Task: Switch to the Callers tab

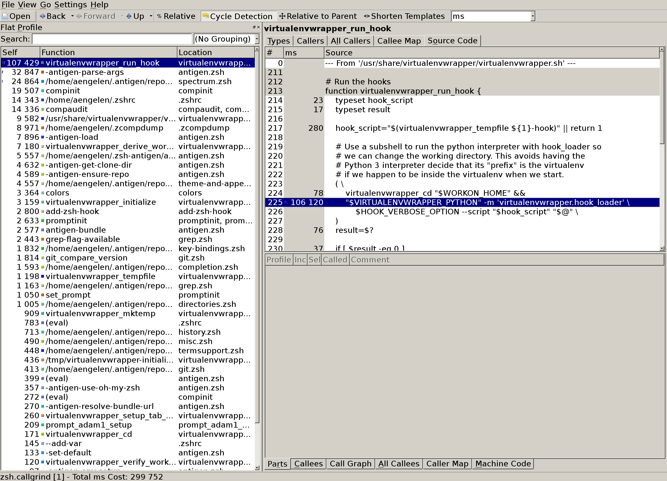Action: 310,41
